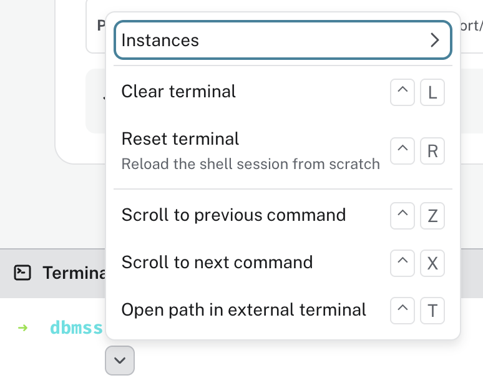Click the Z shortcut key badge

coord(432,216)
